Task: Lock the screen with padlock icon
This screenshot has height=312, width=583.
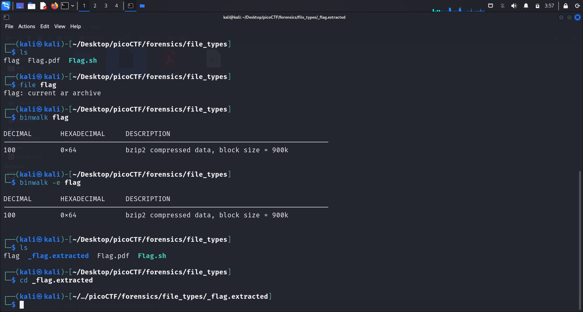Action: coord(565,6)
